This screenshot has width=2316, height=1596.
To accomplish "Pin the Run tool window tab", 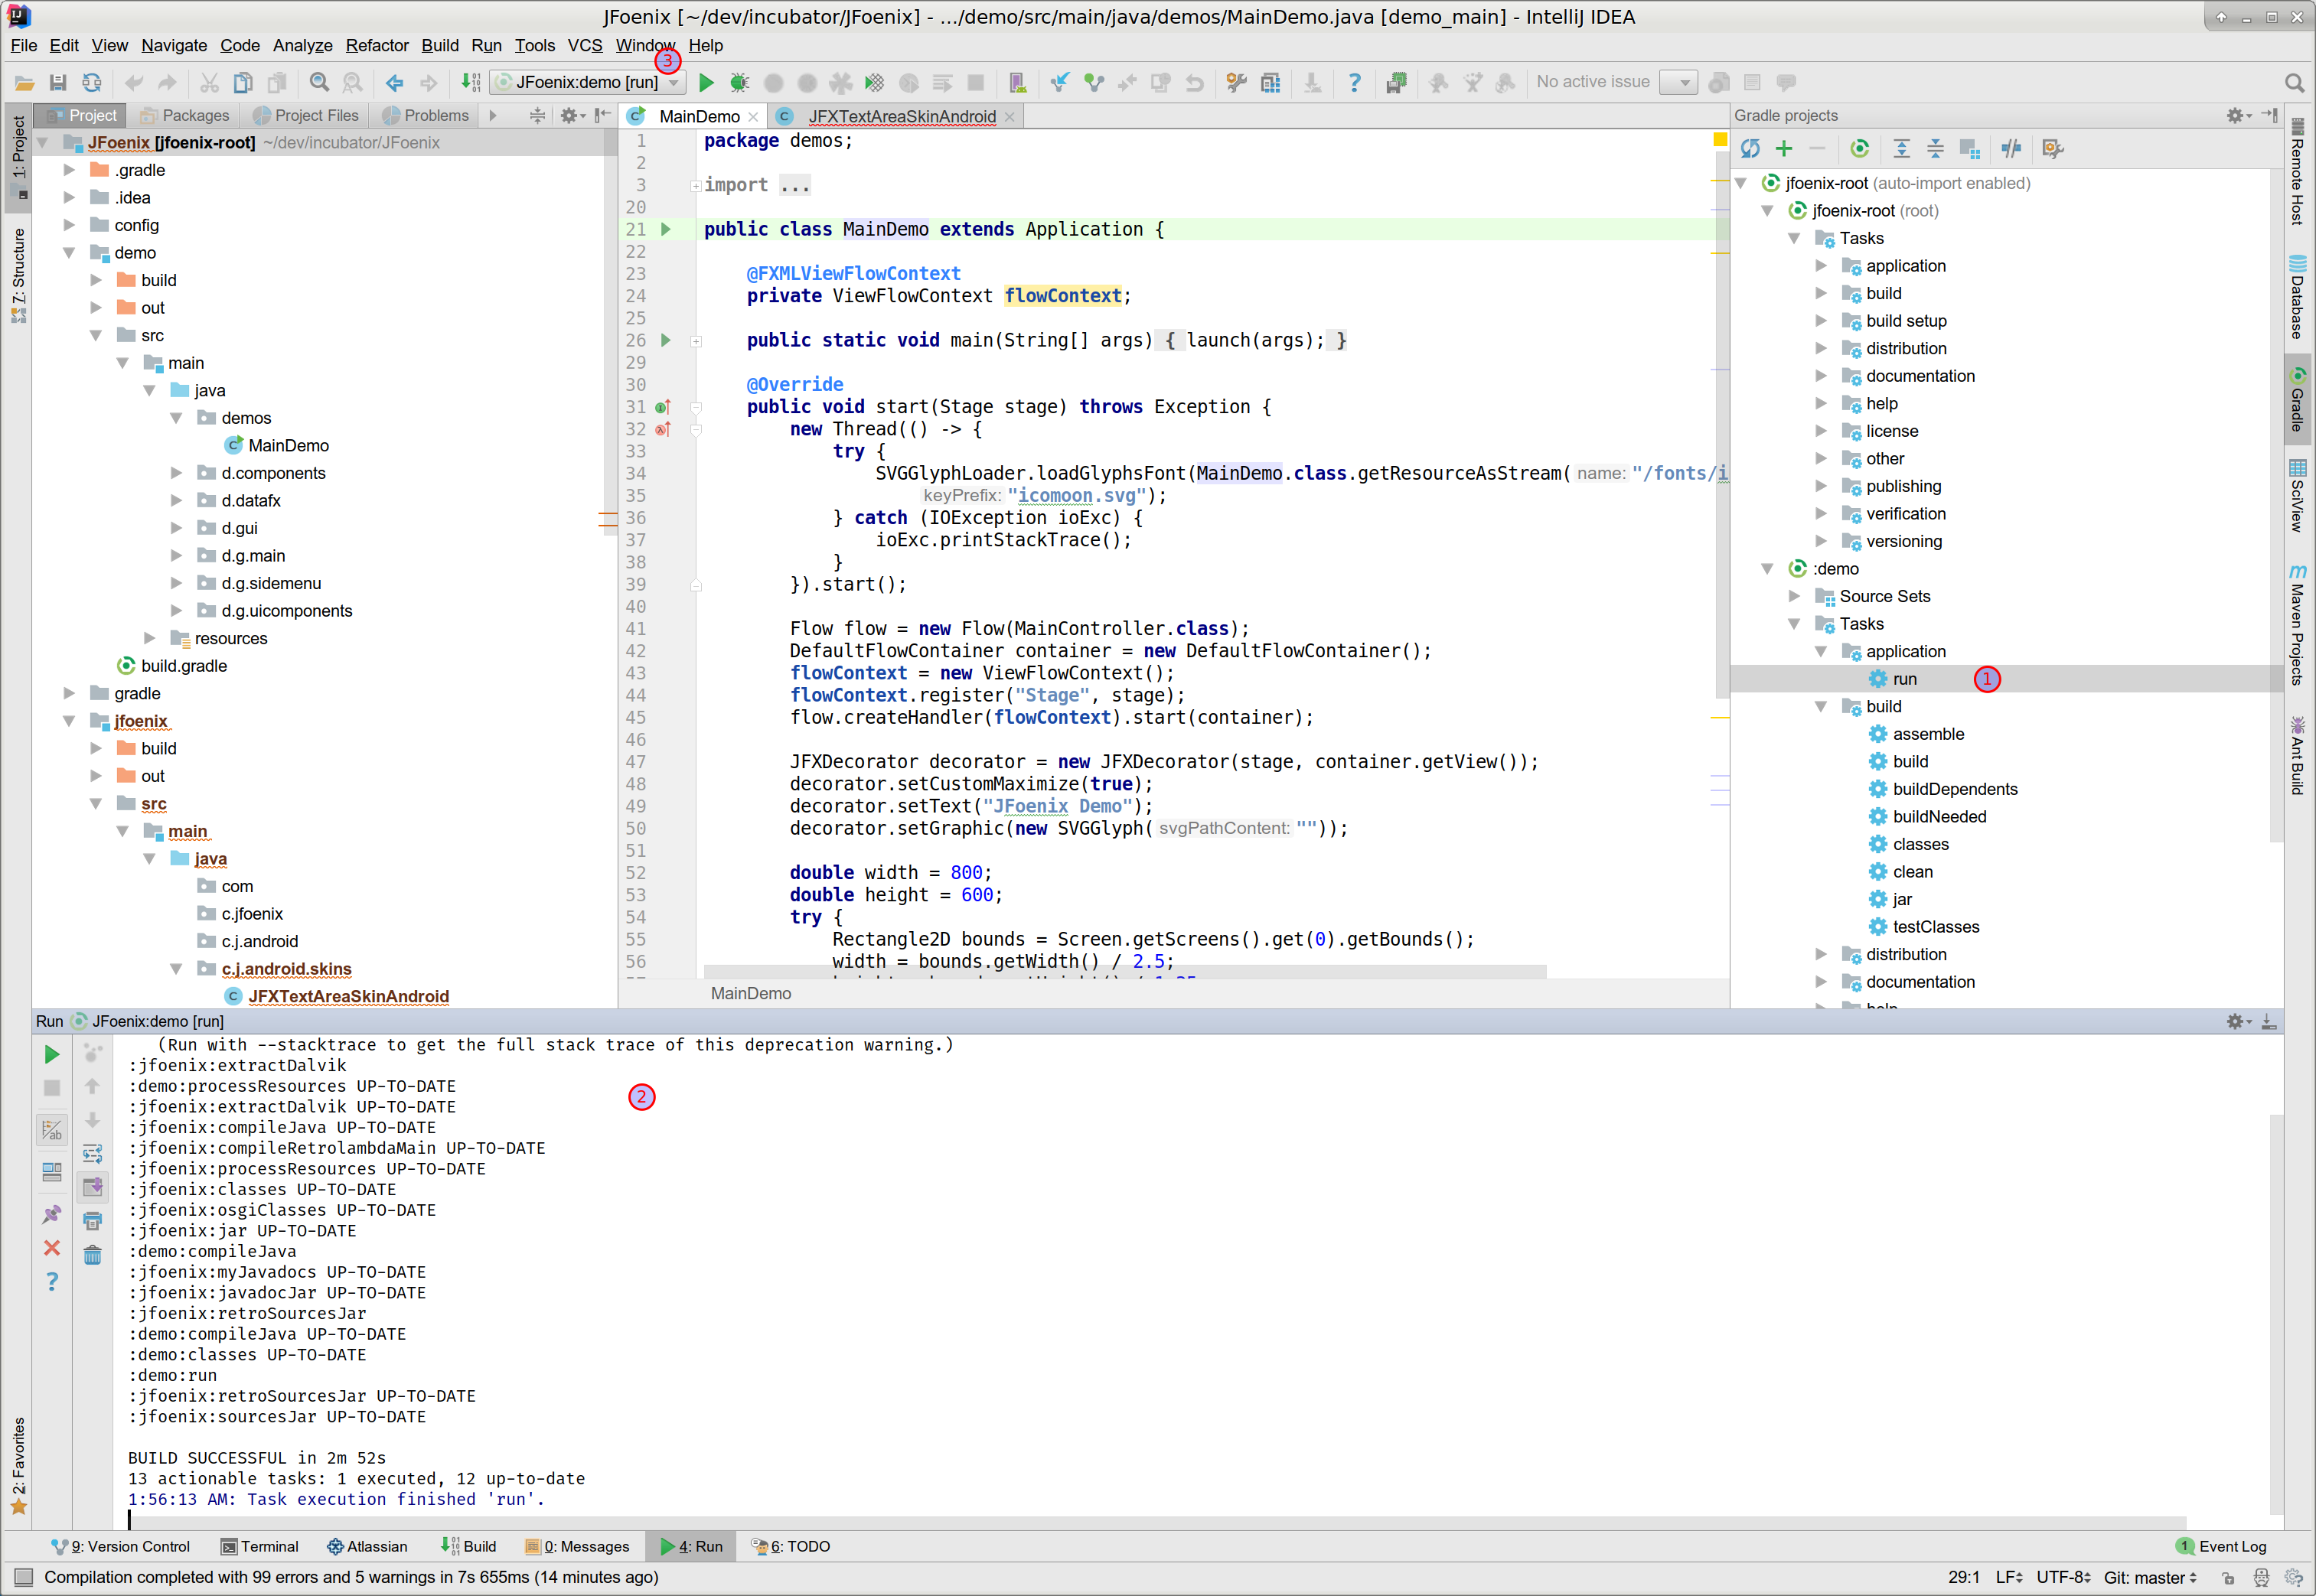I will pyautogui.click(x=52, y=1215).
